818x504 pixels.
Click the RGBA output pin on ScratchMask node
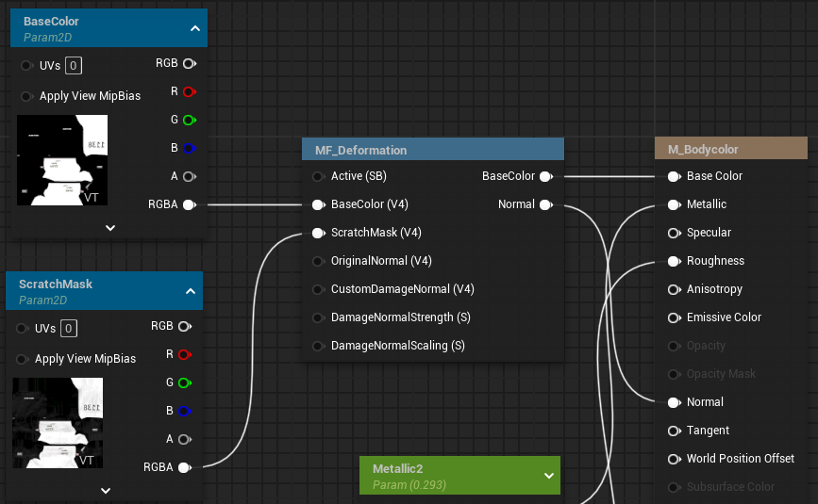(x=184, y=467)
